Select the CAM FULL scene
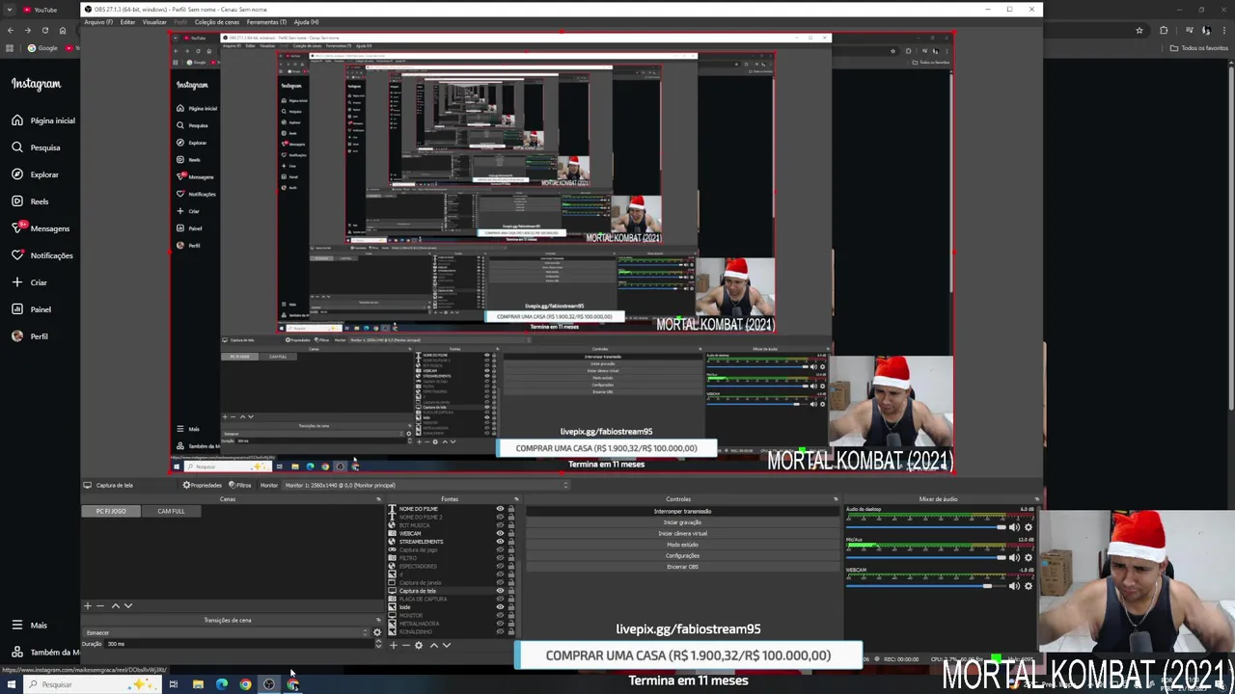 tap(171, 511)
